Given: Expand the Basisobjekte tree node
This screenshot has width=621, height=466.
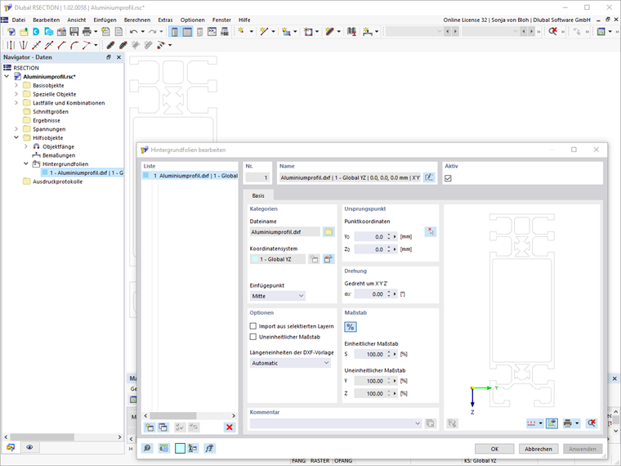Looking at the screenshot, I should click(x=16, y=85).
